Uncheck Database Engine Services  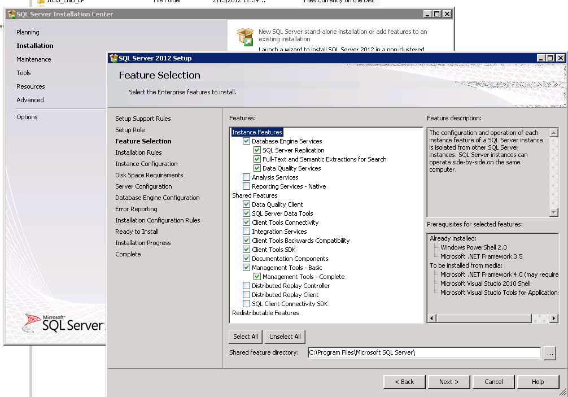tap(246, 141)
